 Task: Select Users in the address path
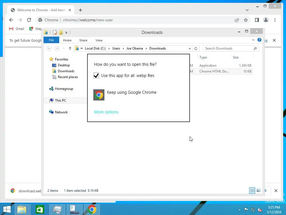click(x=116, y=48)
